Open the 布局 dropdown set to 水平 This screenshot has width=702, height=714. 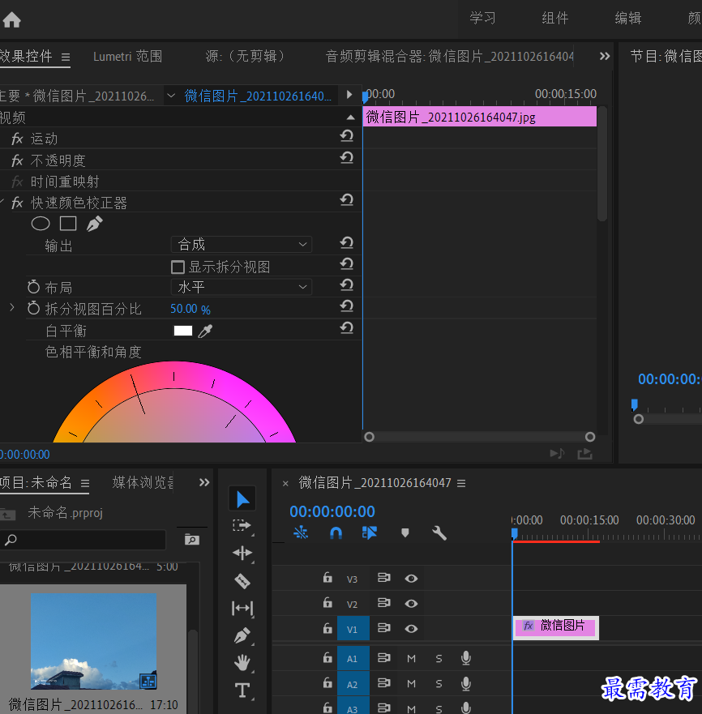click(242, 287)
